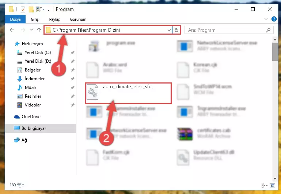Switch to large icons view layout

(272, 185)
